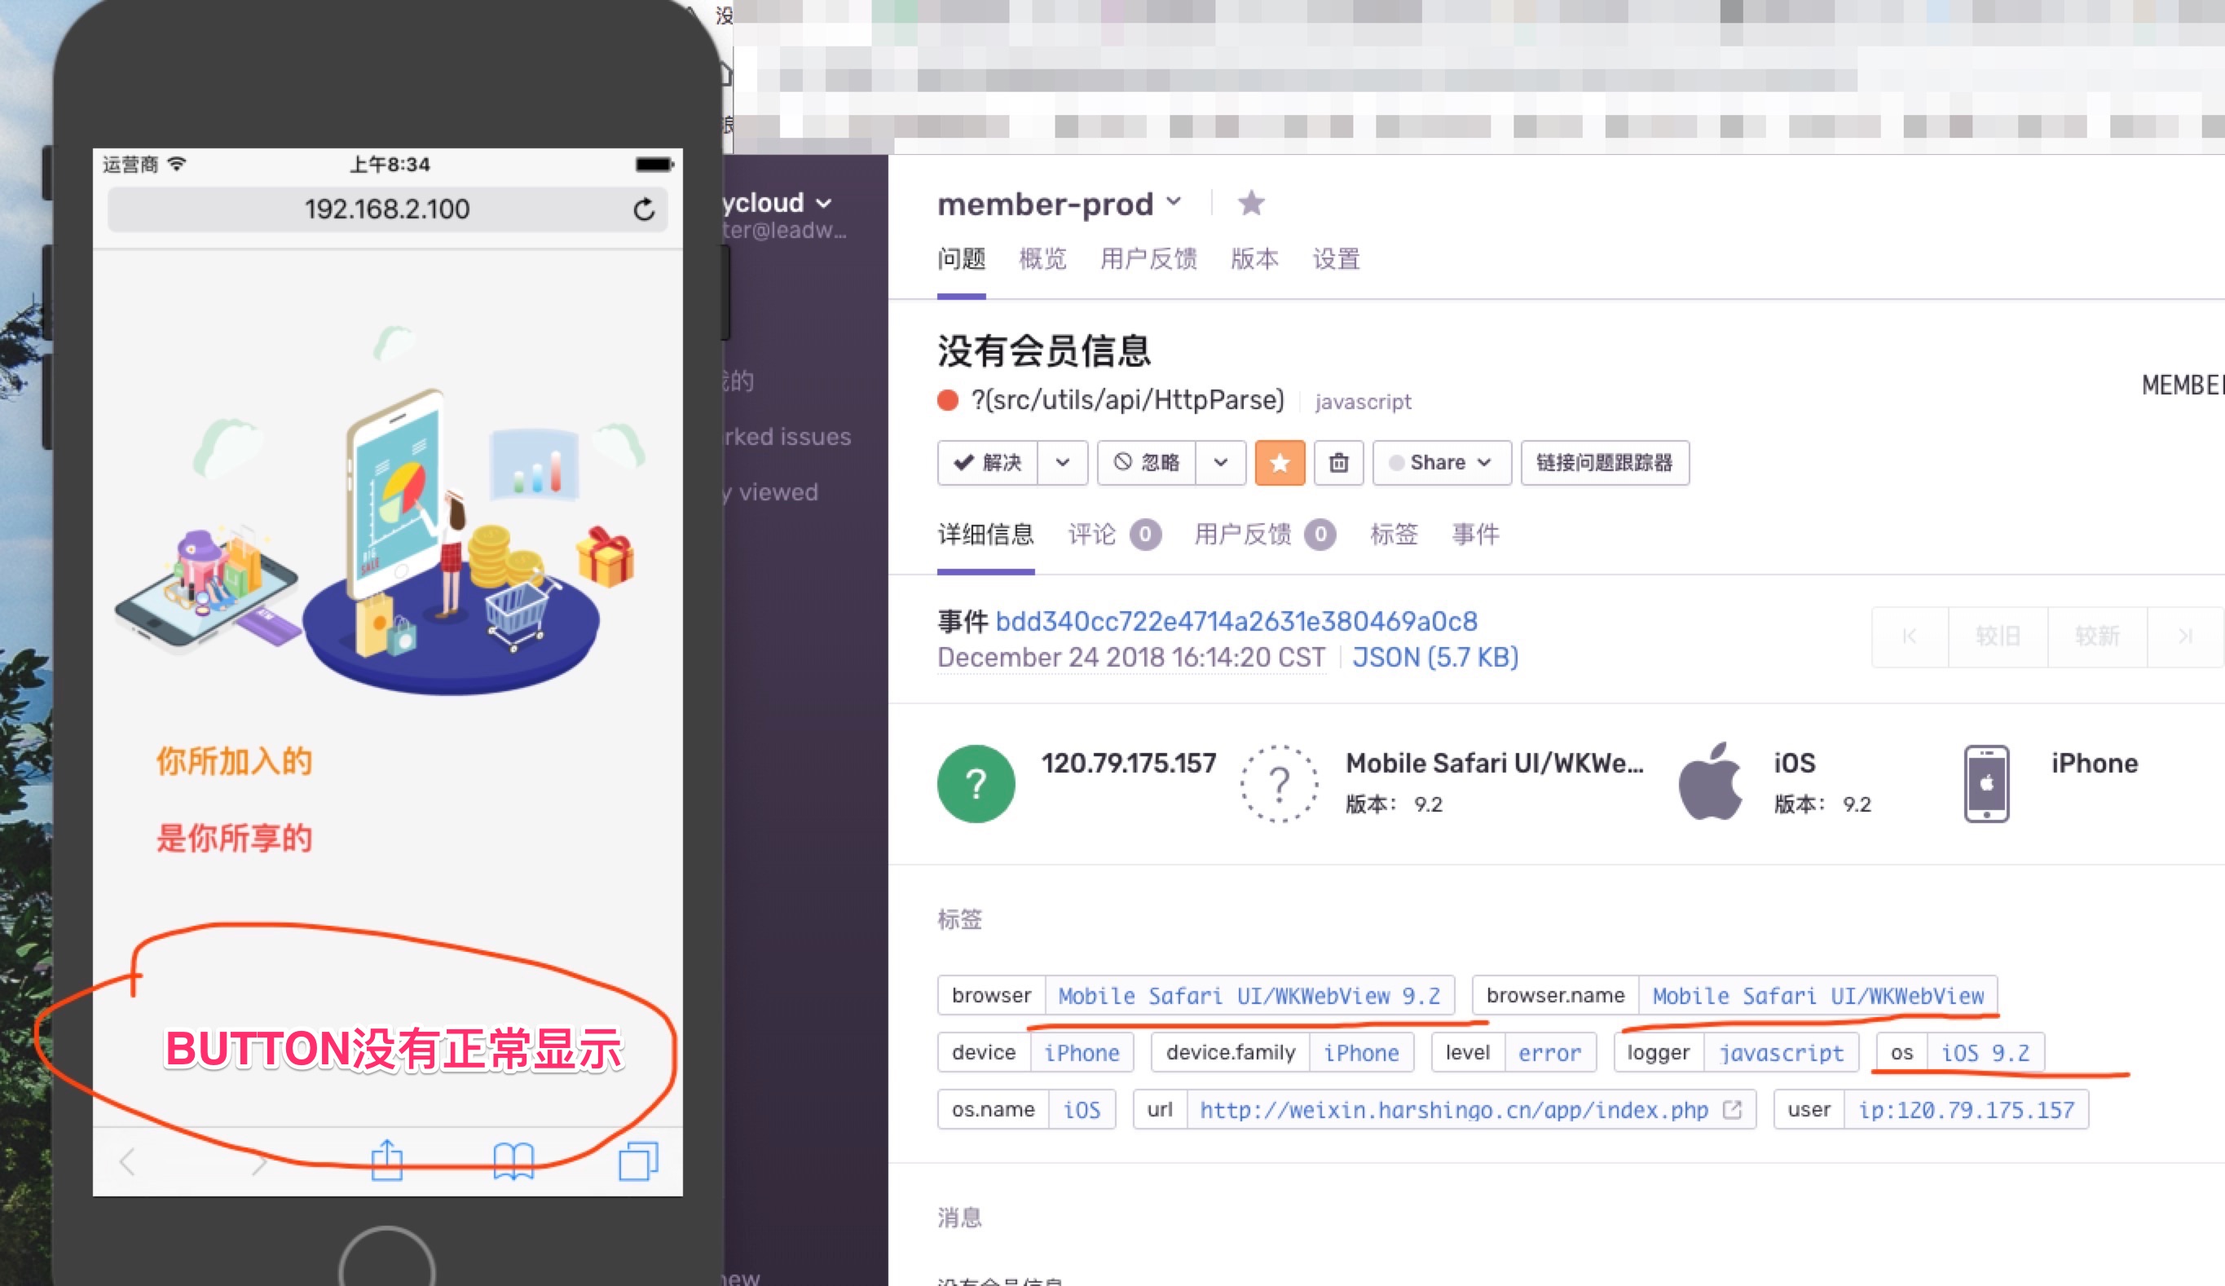Image resolution: width=2225 pixels, height=1286 pixels.
Task: Click browser tag value Mobile Safari UI/WKWebView 9.2
Action: coord(1249,996)
